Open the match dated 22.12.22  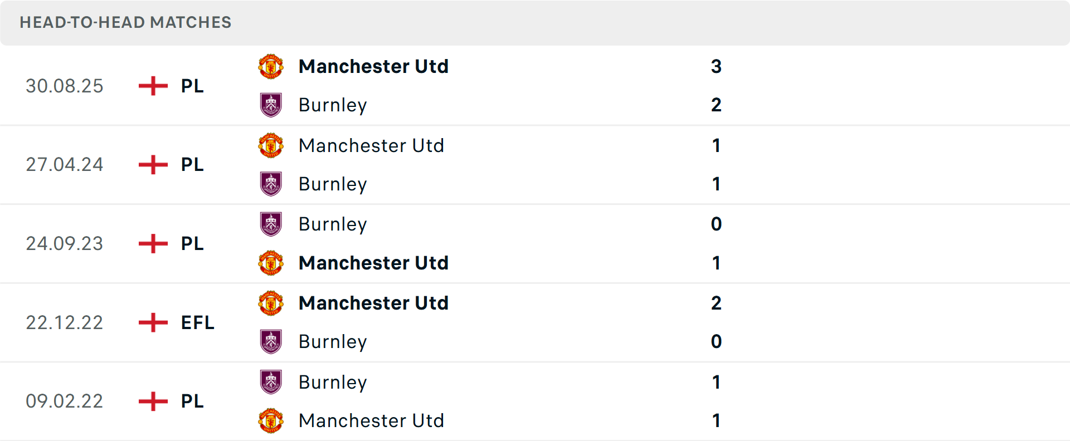pos(65,322)
